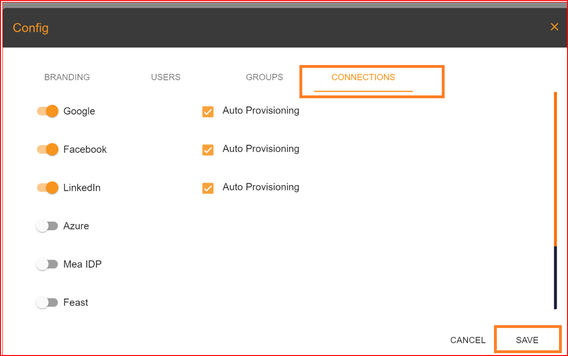Uncheck Auto Provisioning for LinkedIn

pos(208,188)
